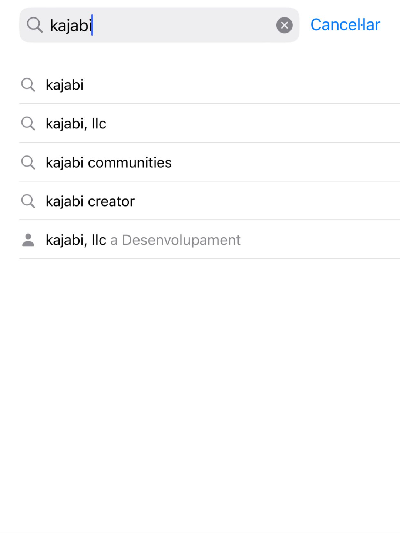Click the magnifier icon beside the "kajabi" suggestion
Screen dimensions: 400x533
click(x=28, y=85)
